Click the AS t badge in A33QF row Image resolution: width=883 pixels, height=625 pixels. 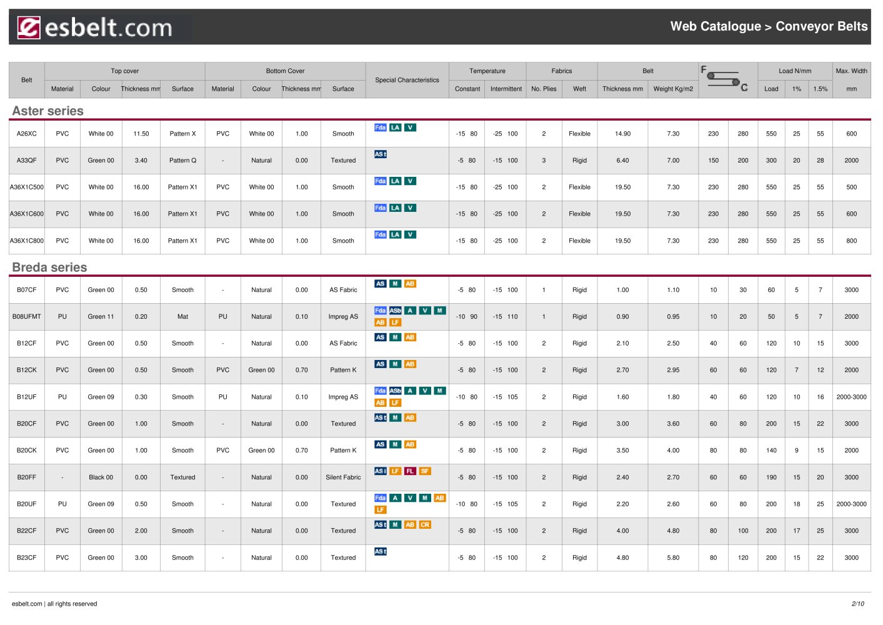[x=380, y=154]
